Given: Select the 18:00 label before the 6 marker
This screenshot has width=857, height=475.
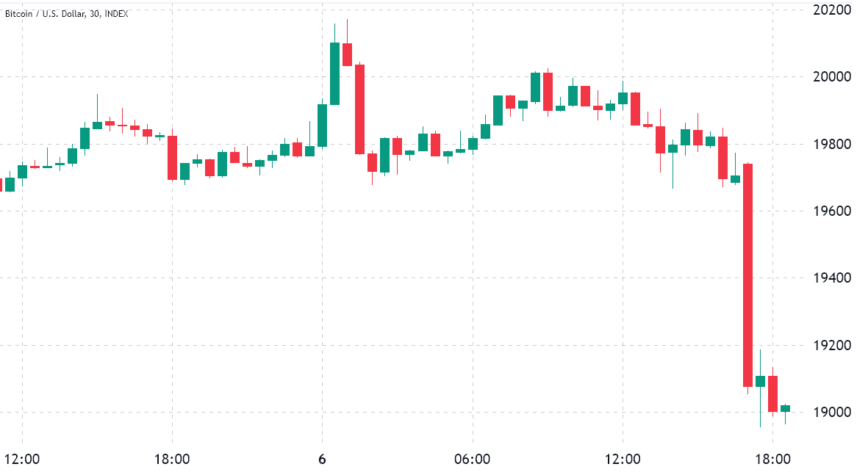Looking at the screenshot, I should (x=172, y=460).
